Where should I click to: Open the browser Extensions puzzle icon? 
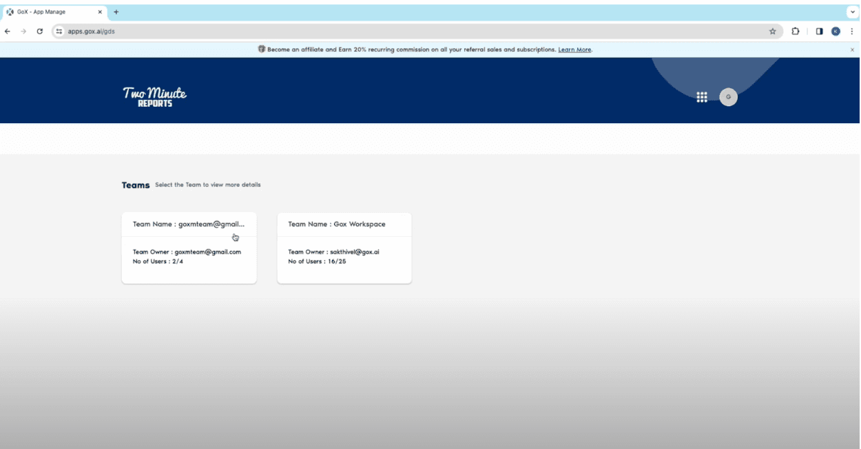coord(796,31)
